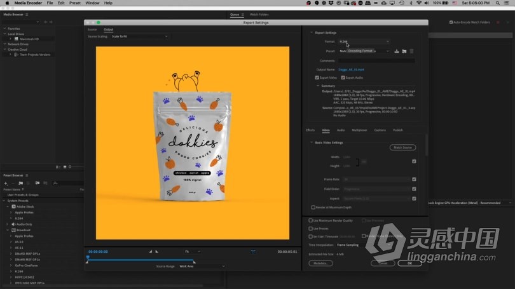The width and height of the screenshot is (515, 289).
Task: Open the Preset menu in menu bar
Action: (x=75, y=3)
